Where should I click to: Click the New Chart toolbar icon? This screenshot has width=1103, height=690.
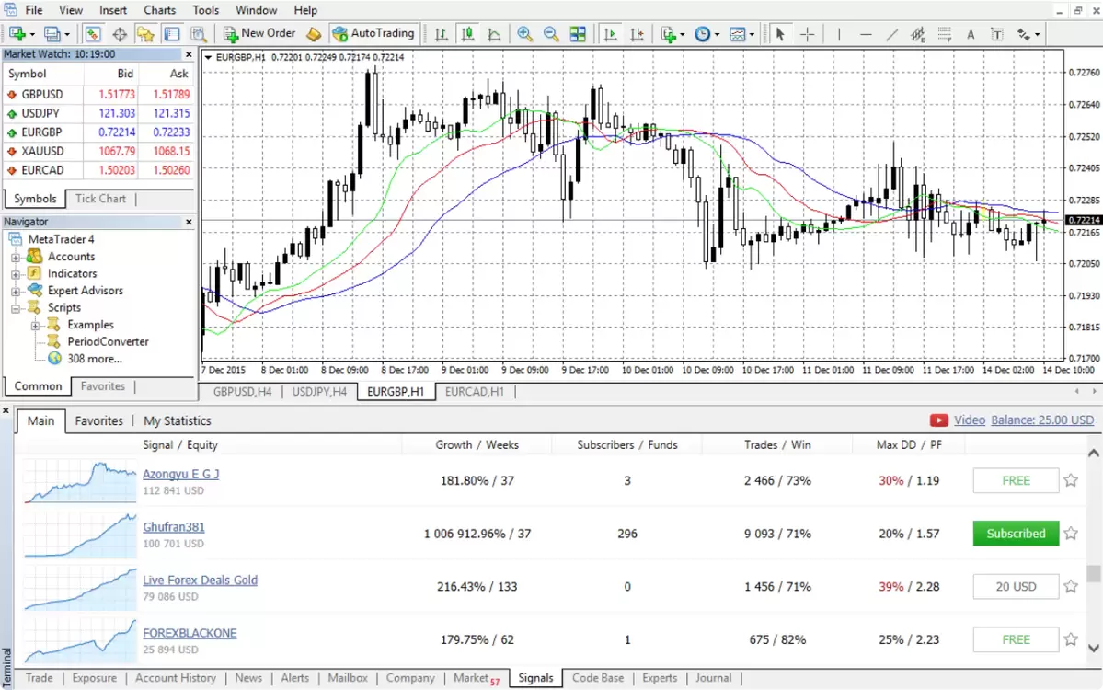pyautogui.click(x=17, y=34)
